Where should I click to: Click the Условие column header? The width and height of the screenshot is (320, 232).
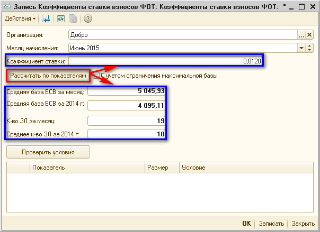[x=246, y=168]
